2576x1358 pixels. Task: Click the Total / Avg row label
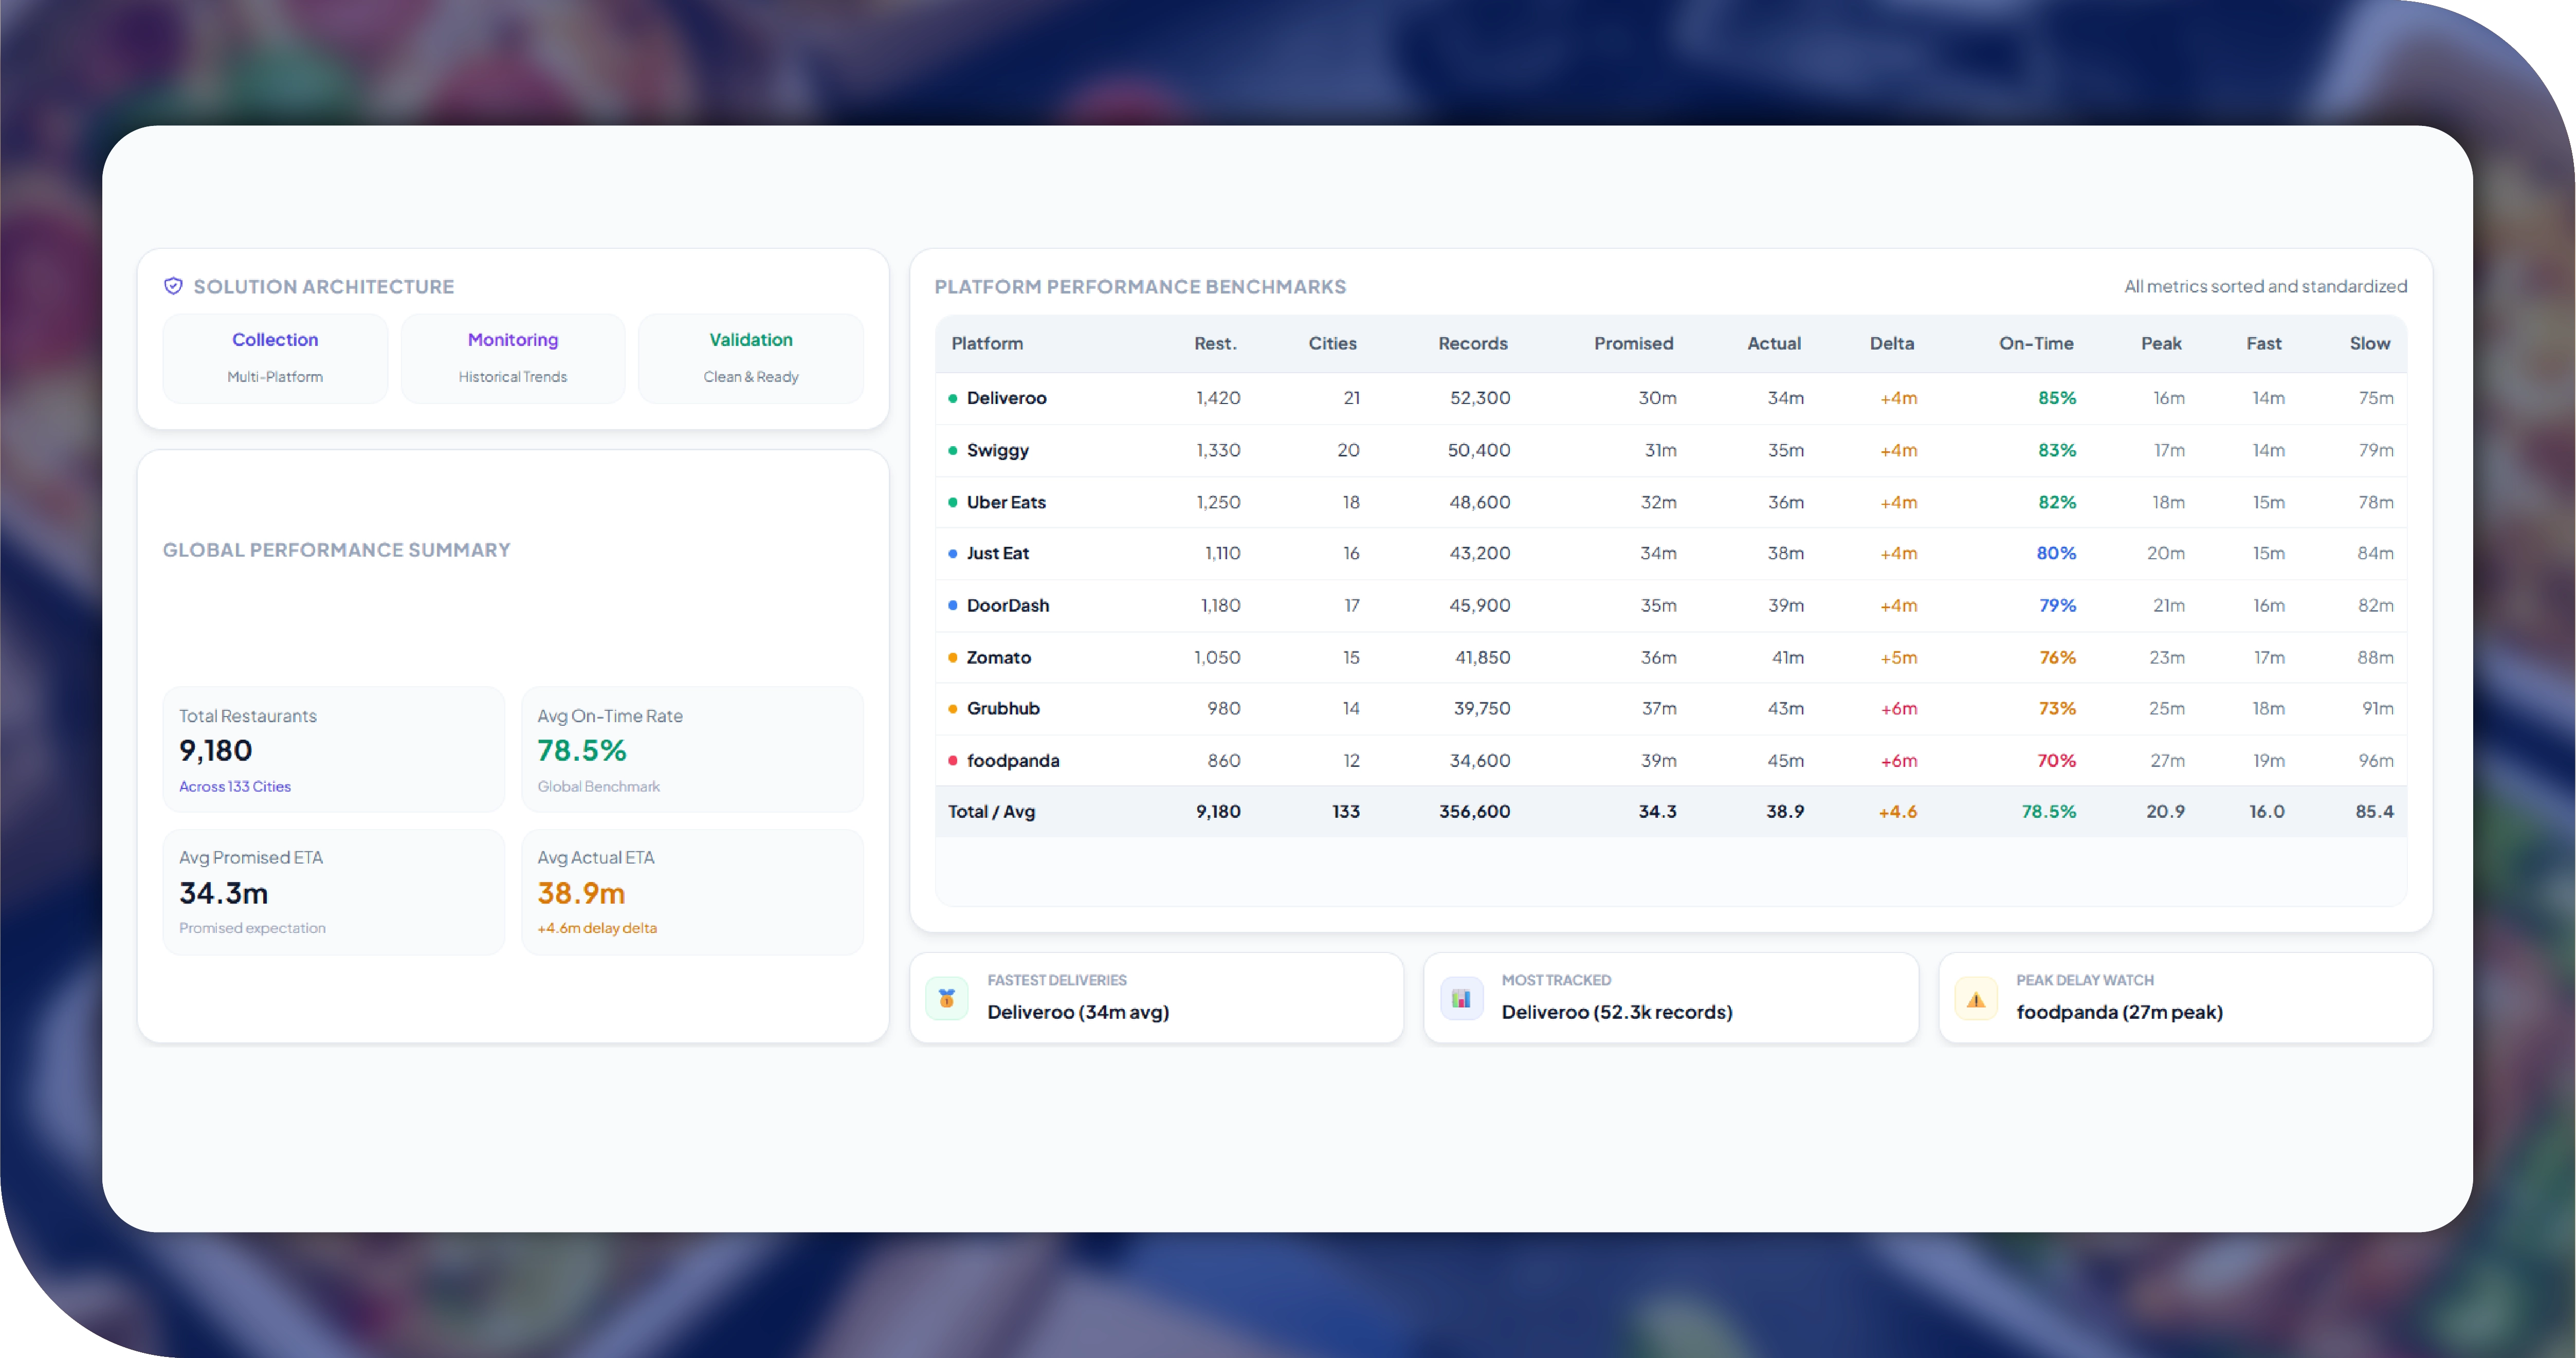pos(991,811)
